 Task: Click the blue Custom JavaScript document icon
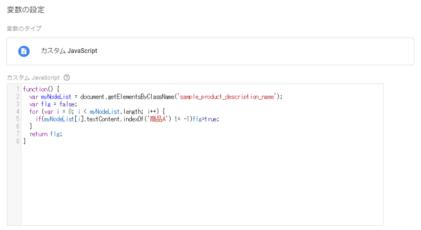(x=24, y=51)
